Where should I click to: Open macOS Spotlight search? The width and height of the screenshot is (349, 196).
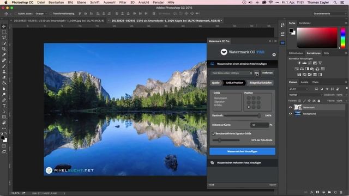[335, 2]
